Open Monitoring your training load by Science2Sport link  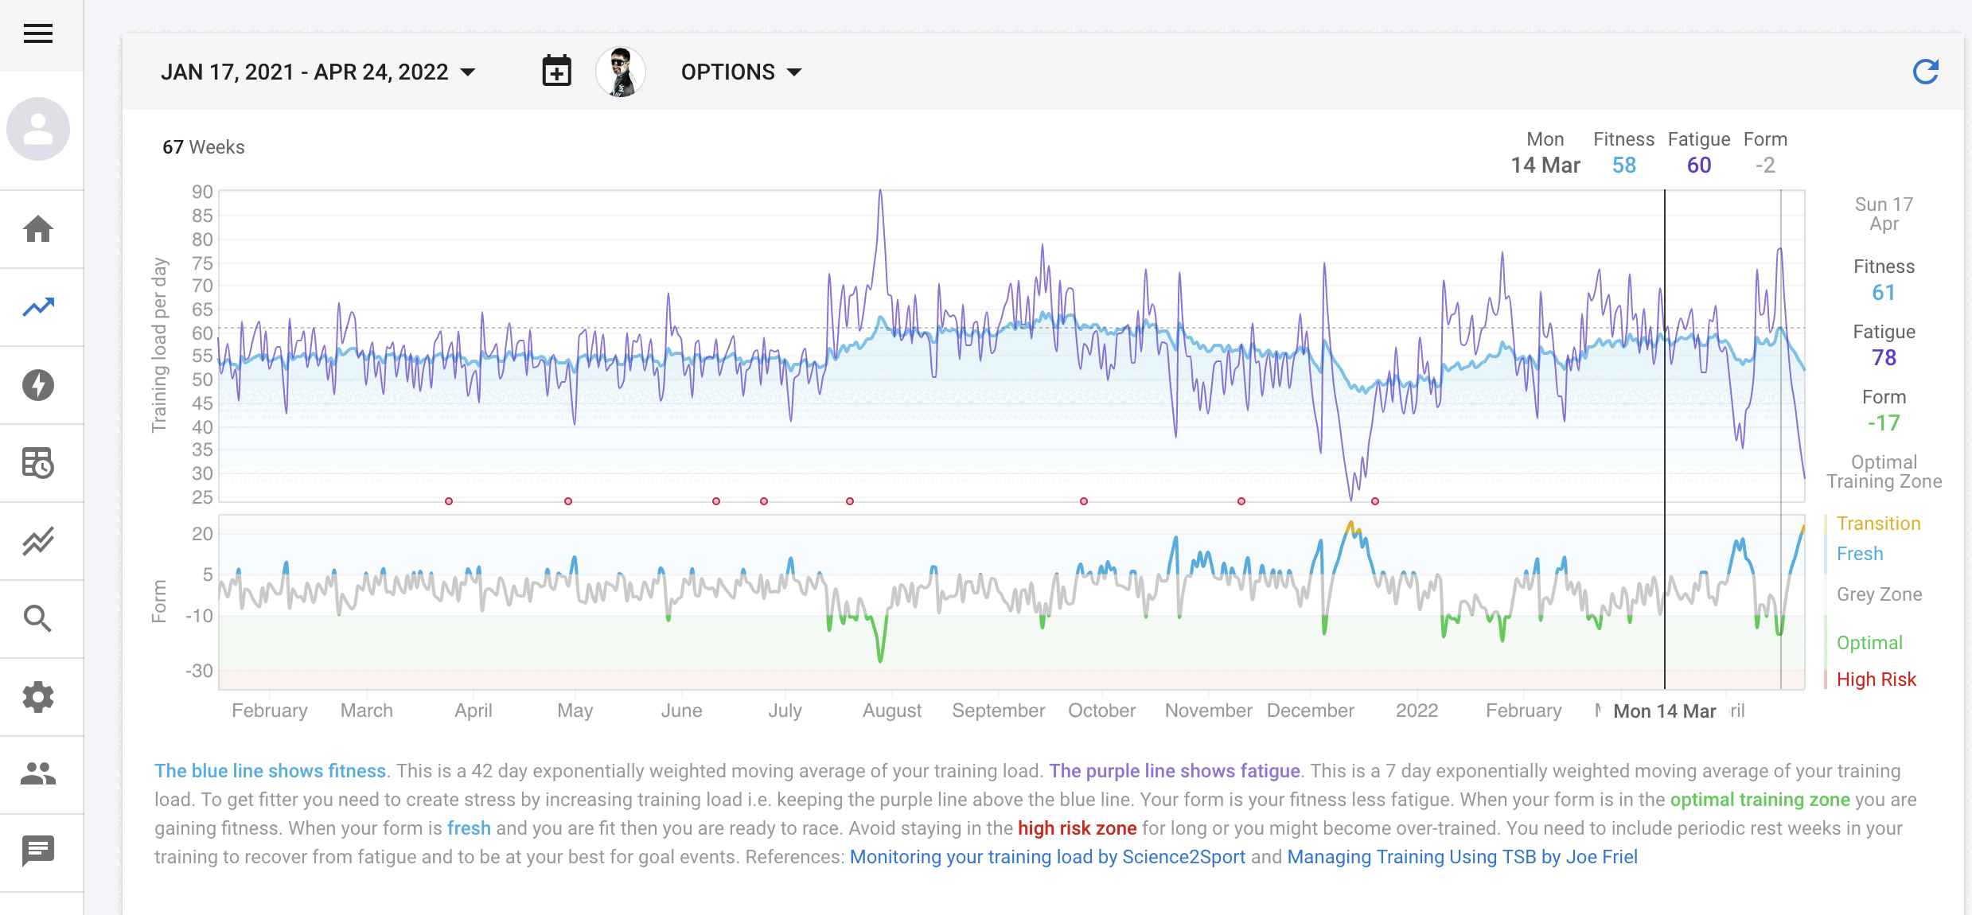click(x=1047, y=857)
